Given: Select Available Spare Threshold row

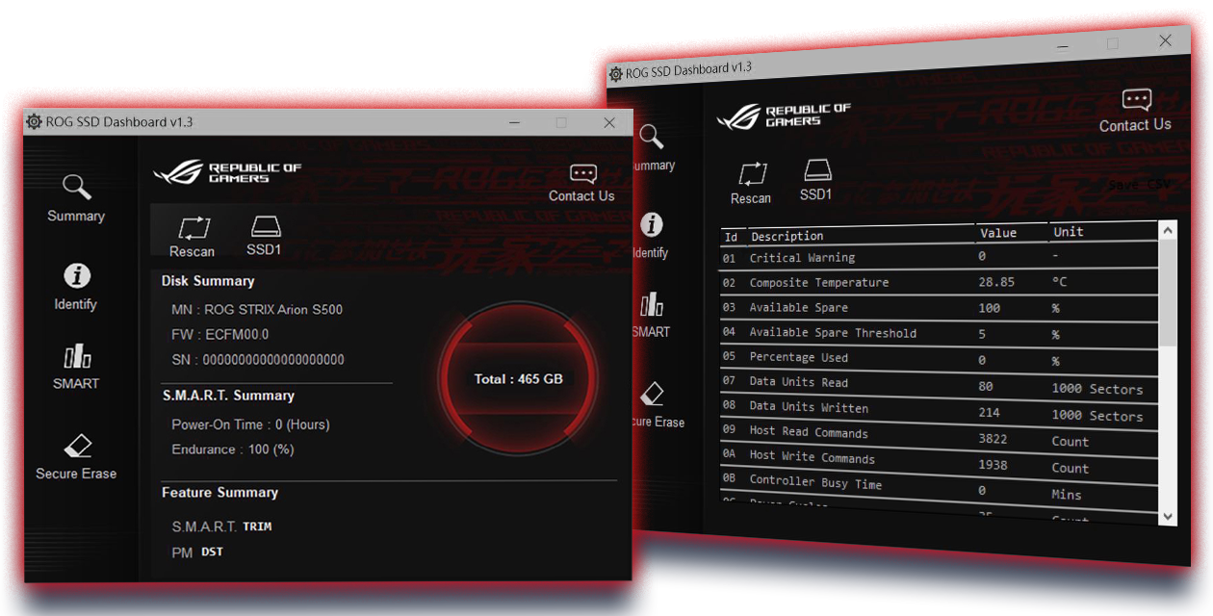Looking at the screenshot, I should click(x=939, y=333).
